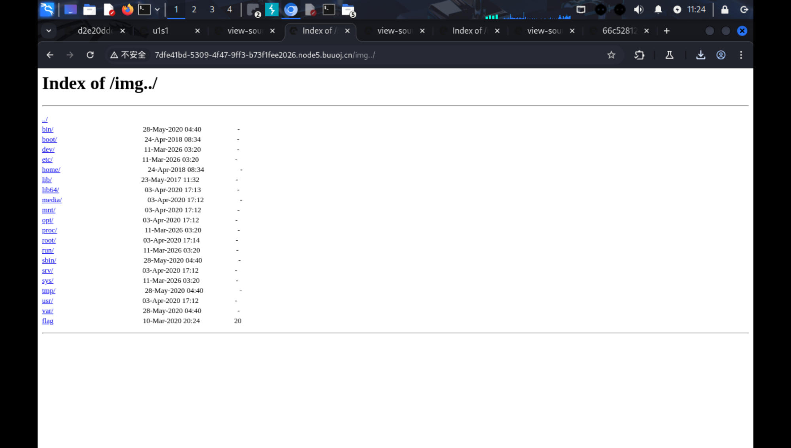Open the Chrome three-dot menu
The height and width of the screenshot is (448, 791).
tap(741, 55)
